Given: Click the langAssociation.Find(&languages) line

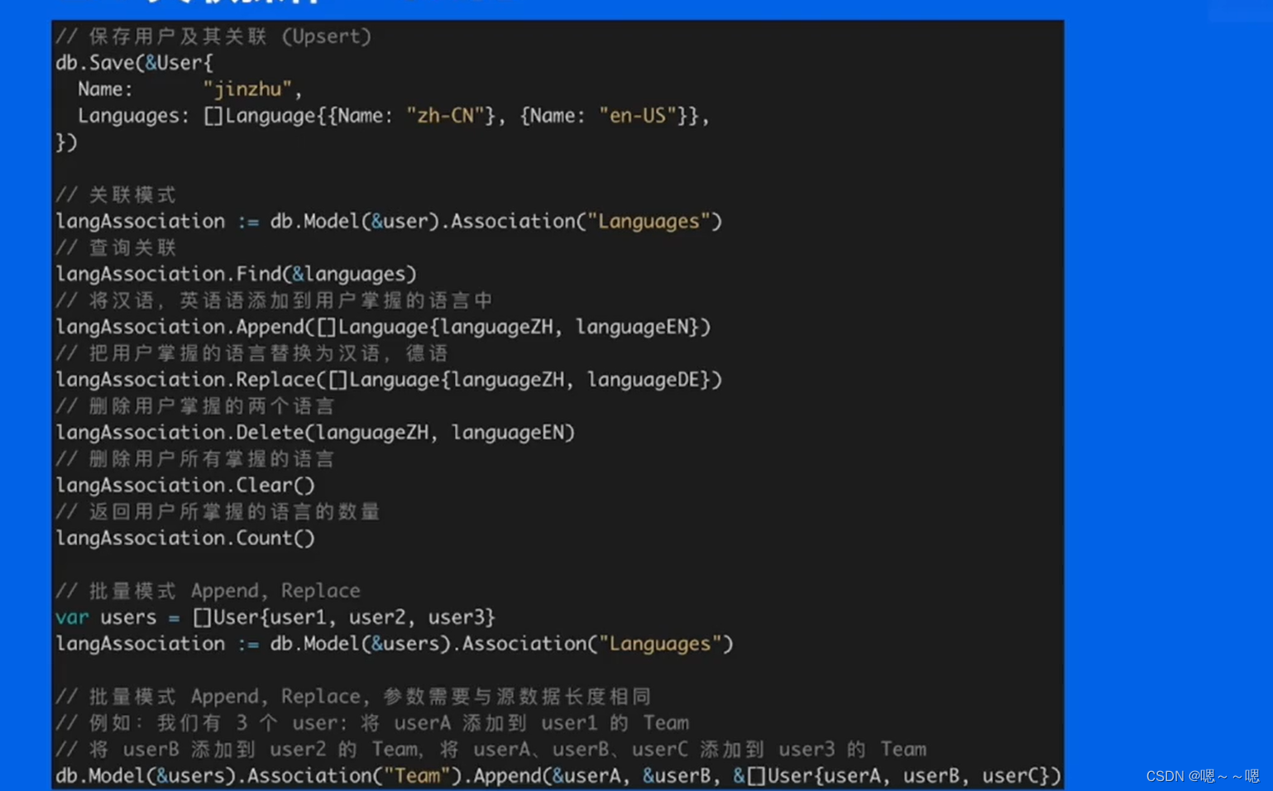Looking at the screenshot, I should coord(236,274).
